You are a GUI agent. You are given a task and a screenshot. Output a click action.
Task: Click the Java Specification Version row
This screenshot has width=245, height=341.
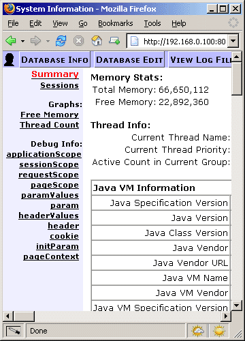click(x=161, y=203)
